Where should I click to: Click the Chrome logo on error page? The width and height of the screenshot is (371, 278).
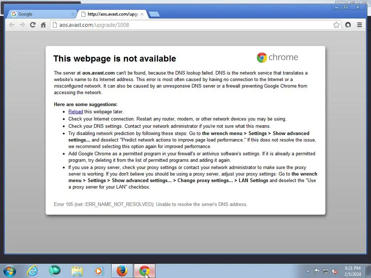click(x=277, y=58)
